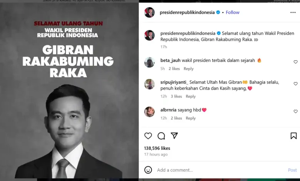Viewport: 300px width, 181px height.
Task: Click the Gibran Rakabuming Raka post image
Action: [69, 90]
